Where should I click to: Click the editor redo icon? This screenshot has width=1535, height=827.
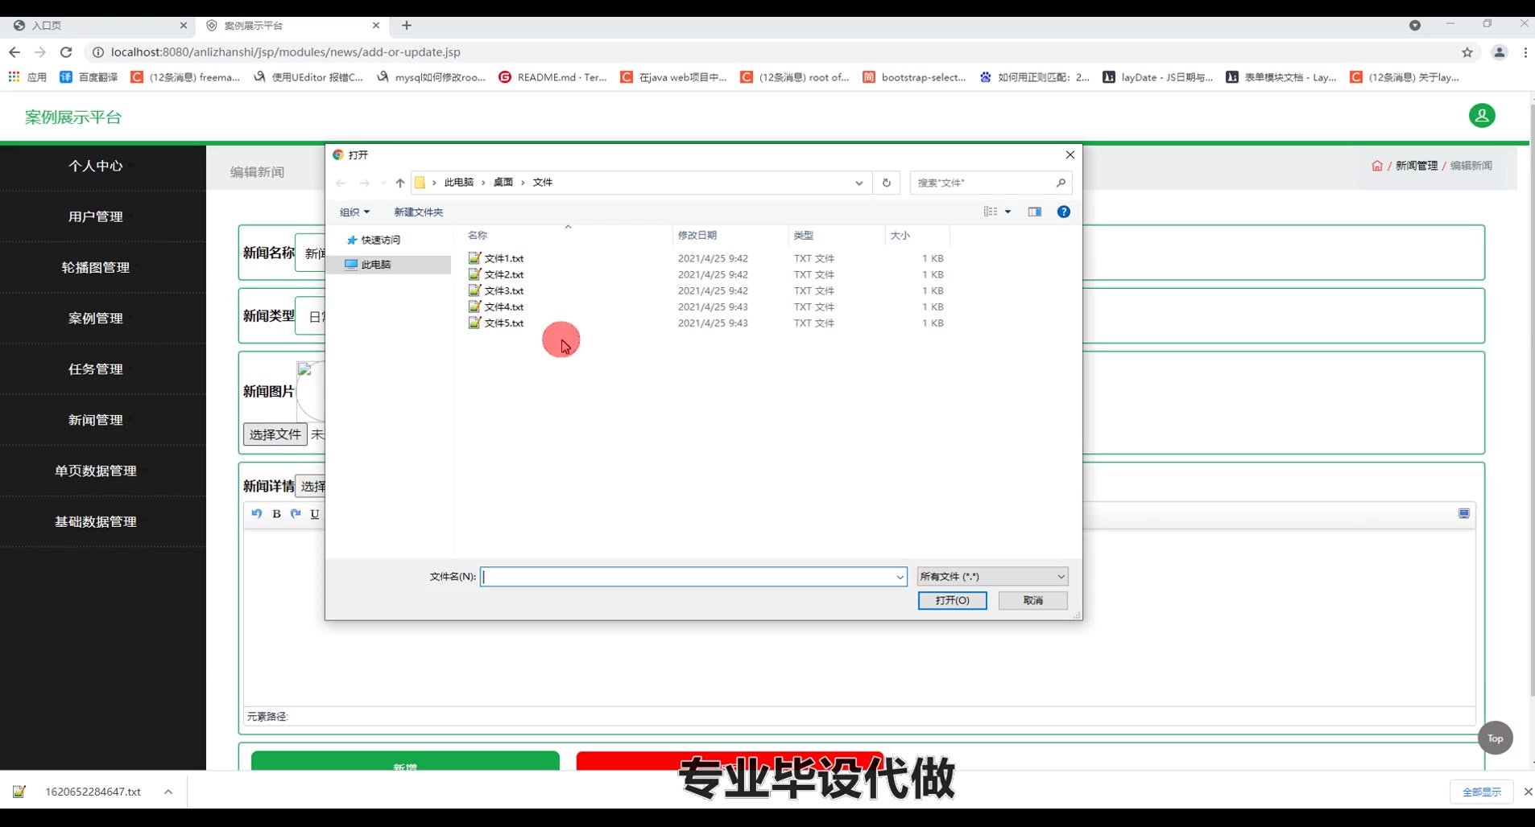(296, 514)
